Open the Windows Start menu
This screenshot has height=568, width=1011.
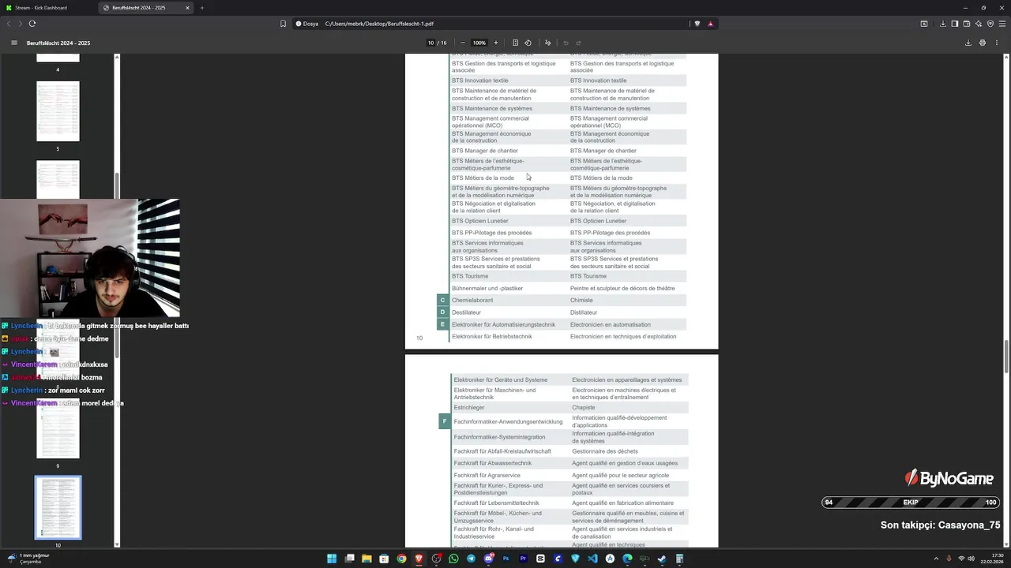(332, 559)
